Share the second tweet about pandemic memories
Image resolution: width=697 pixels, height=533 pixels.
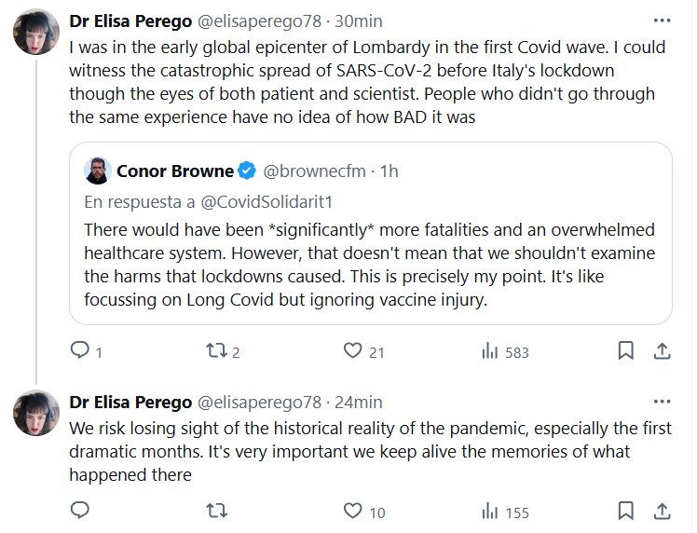[662, 511]
